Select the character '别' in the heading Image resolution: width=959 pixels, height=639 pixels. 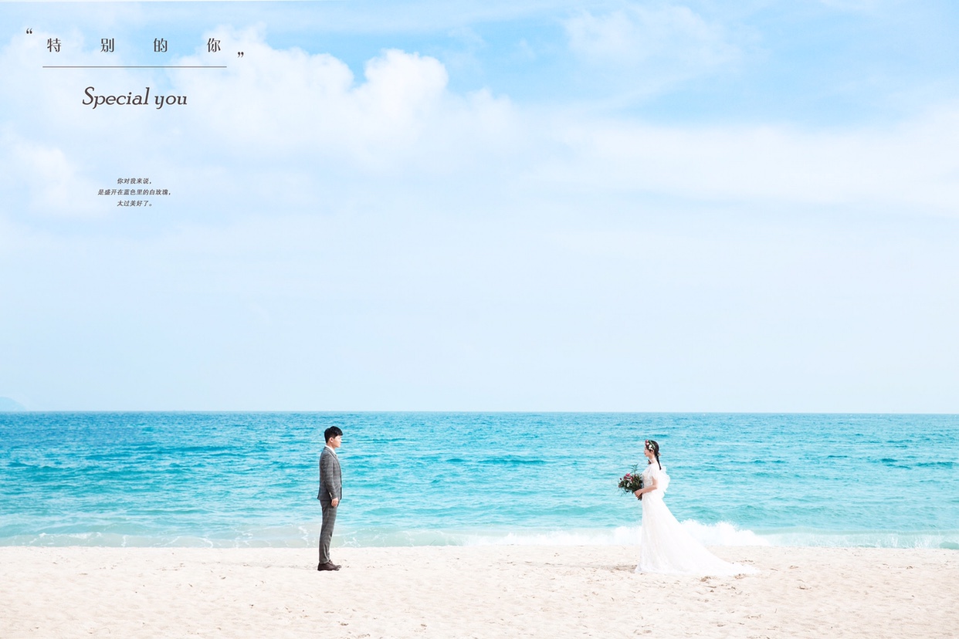[107, 46]
